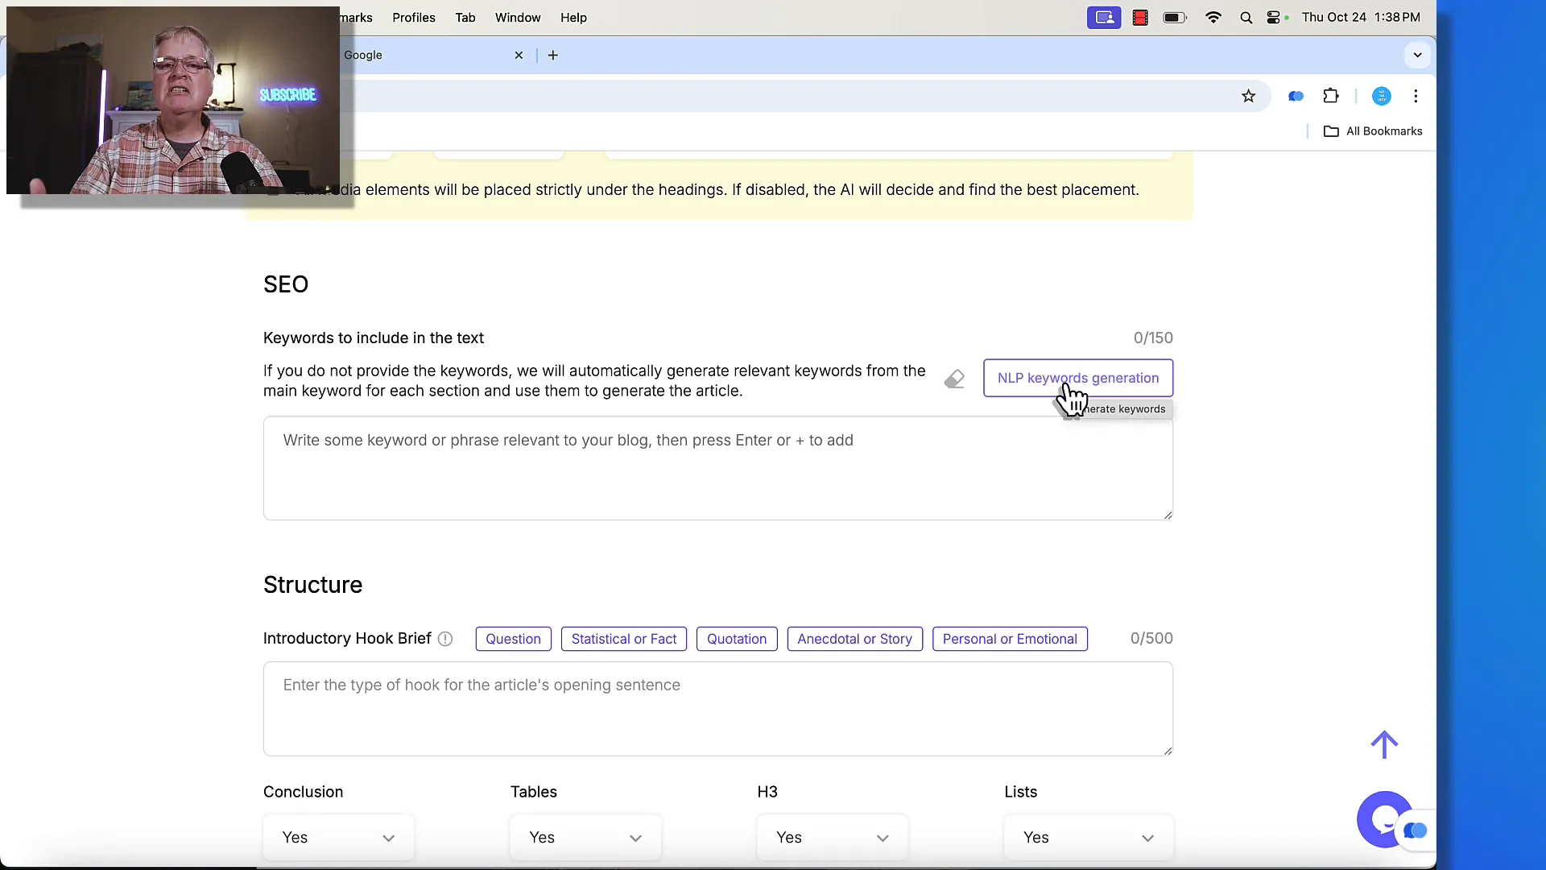
Task: Click the keywords input field
Action: 717,467
